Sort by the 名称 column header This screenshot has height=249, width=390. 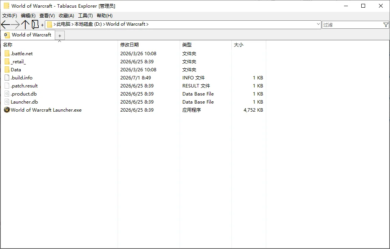59,45
